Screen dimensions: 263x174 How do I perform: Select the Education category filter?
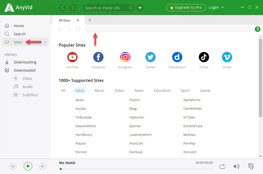[162, 91]
